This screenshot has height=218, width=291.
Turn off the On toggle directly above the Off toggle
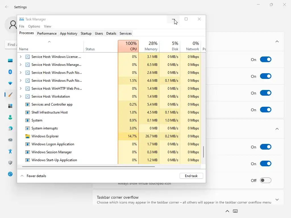coord(266,164)
